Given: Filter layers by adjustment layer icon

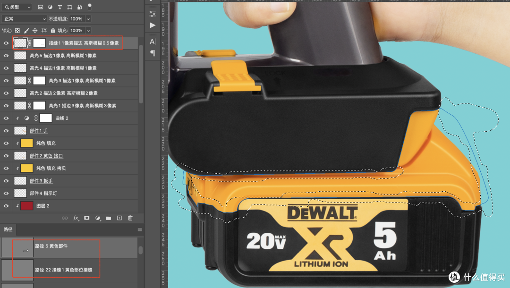Looking at the screenshot, I should 50,7.
